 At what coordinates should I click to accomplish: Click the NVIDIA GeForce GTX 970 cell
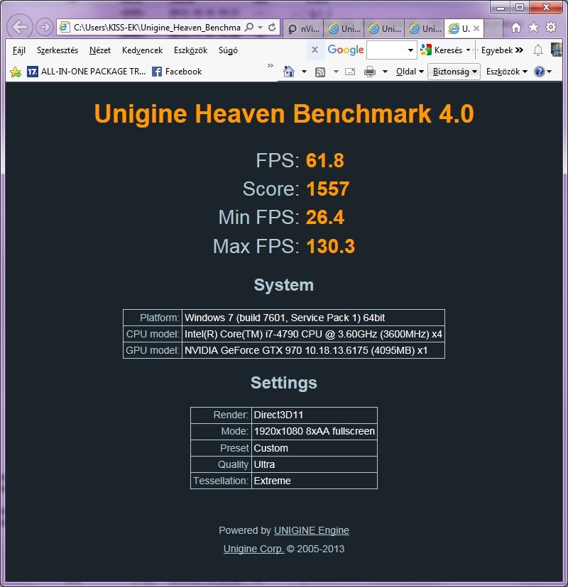(x=313, y=350)
